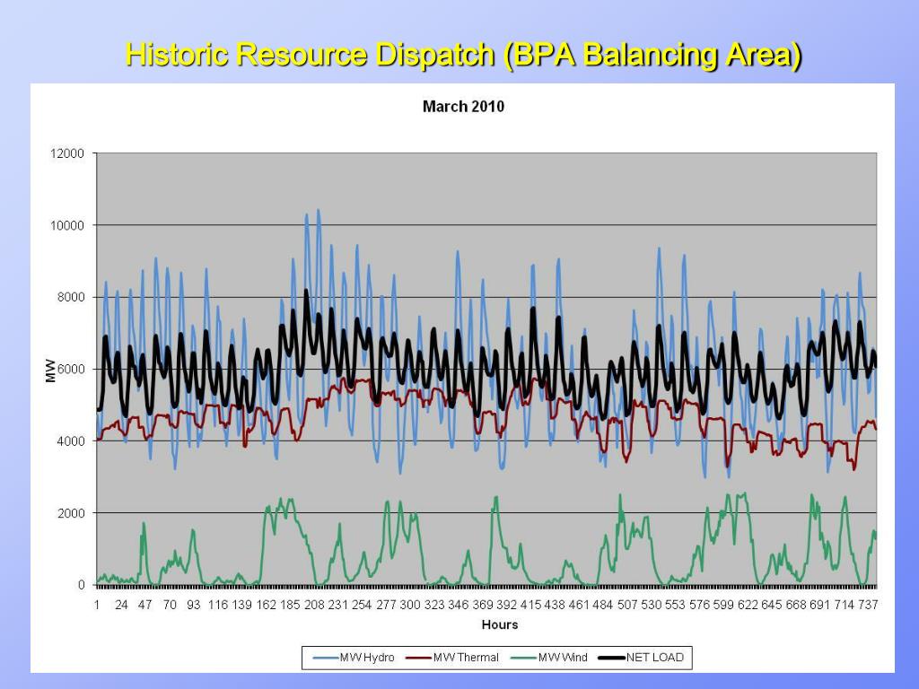Image resolution: width=919 pixels, height=689 pixels.
Task: Click the 0 y-axis label
Action: (82, 585)
